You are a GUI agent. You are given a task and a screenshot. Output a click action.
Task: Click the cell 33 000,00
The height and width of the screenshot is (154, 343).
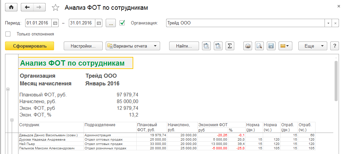151,144
